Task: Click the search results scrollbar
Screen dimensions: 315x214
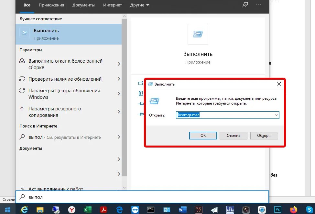Action: (x=124, y=97)
